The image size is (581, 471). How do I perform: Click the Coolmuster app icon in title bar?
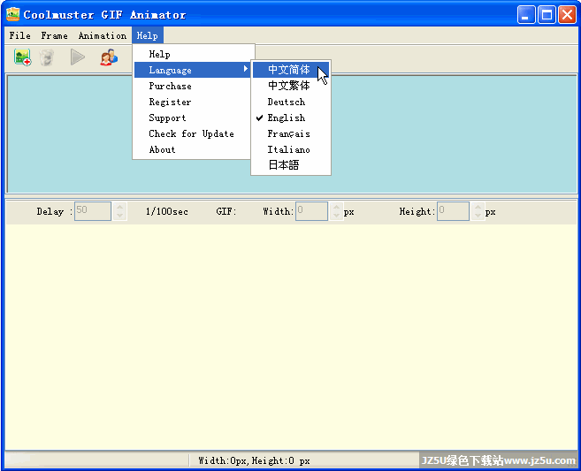[12, 14]
